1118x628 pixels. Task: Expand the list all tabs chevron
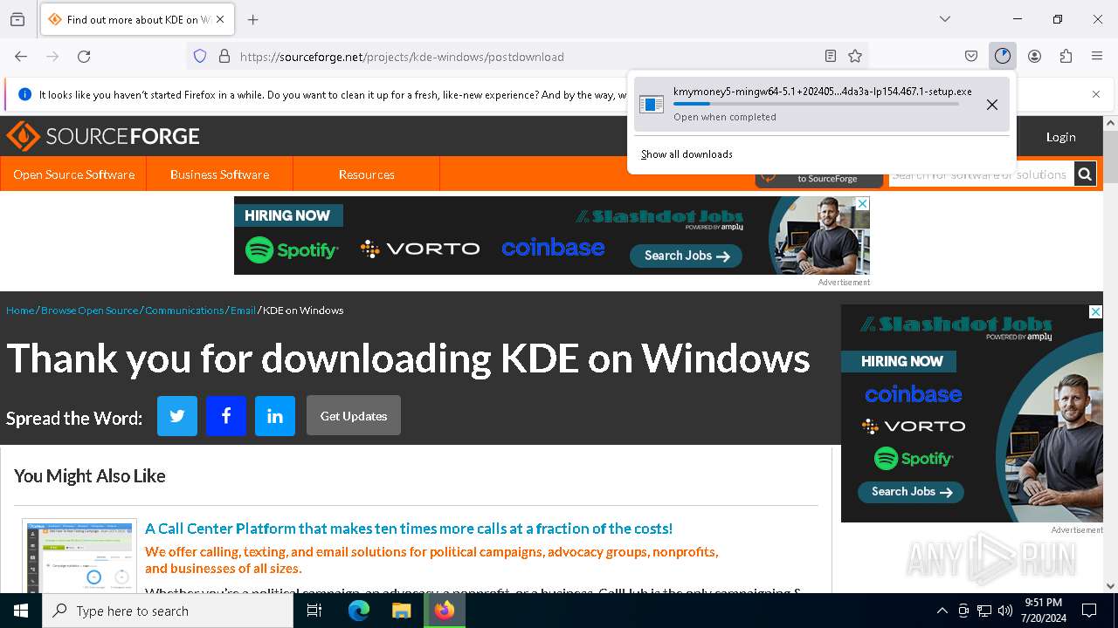point(945,19)
